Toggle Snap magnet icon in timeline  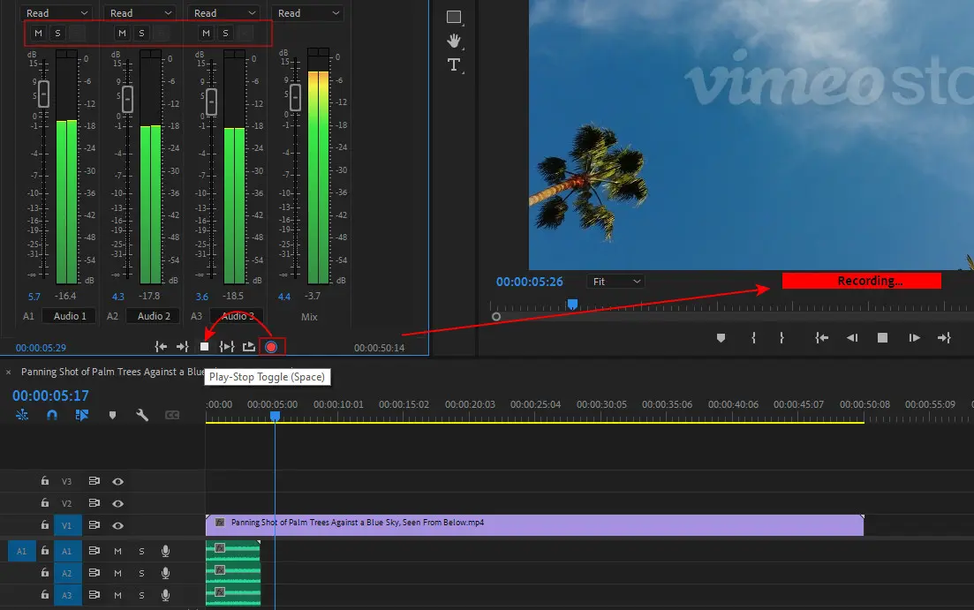coord(52,414)
